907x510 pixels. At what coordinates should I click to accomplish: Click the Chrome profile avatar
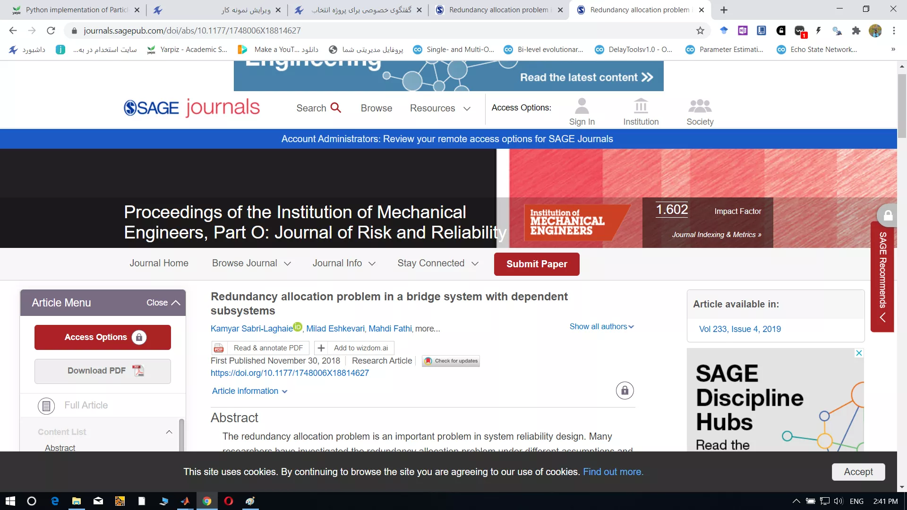[x=875, y=31]
